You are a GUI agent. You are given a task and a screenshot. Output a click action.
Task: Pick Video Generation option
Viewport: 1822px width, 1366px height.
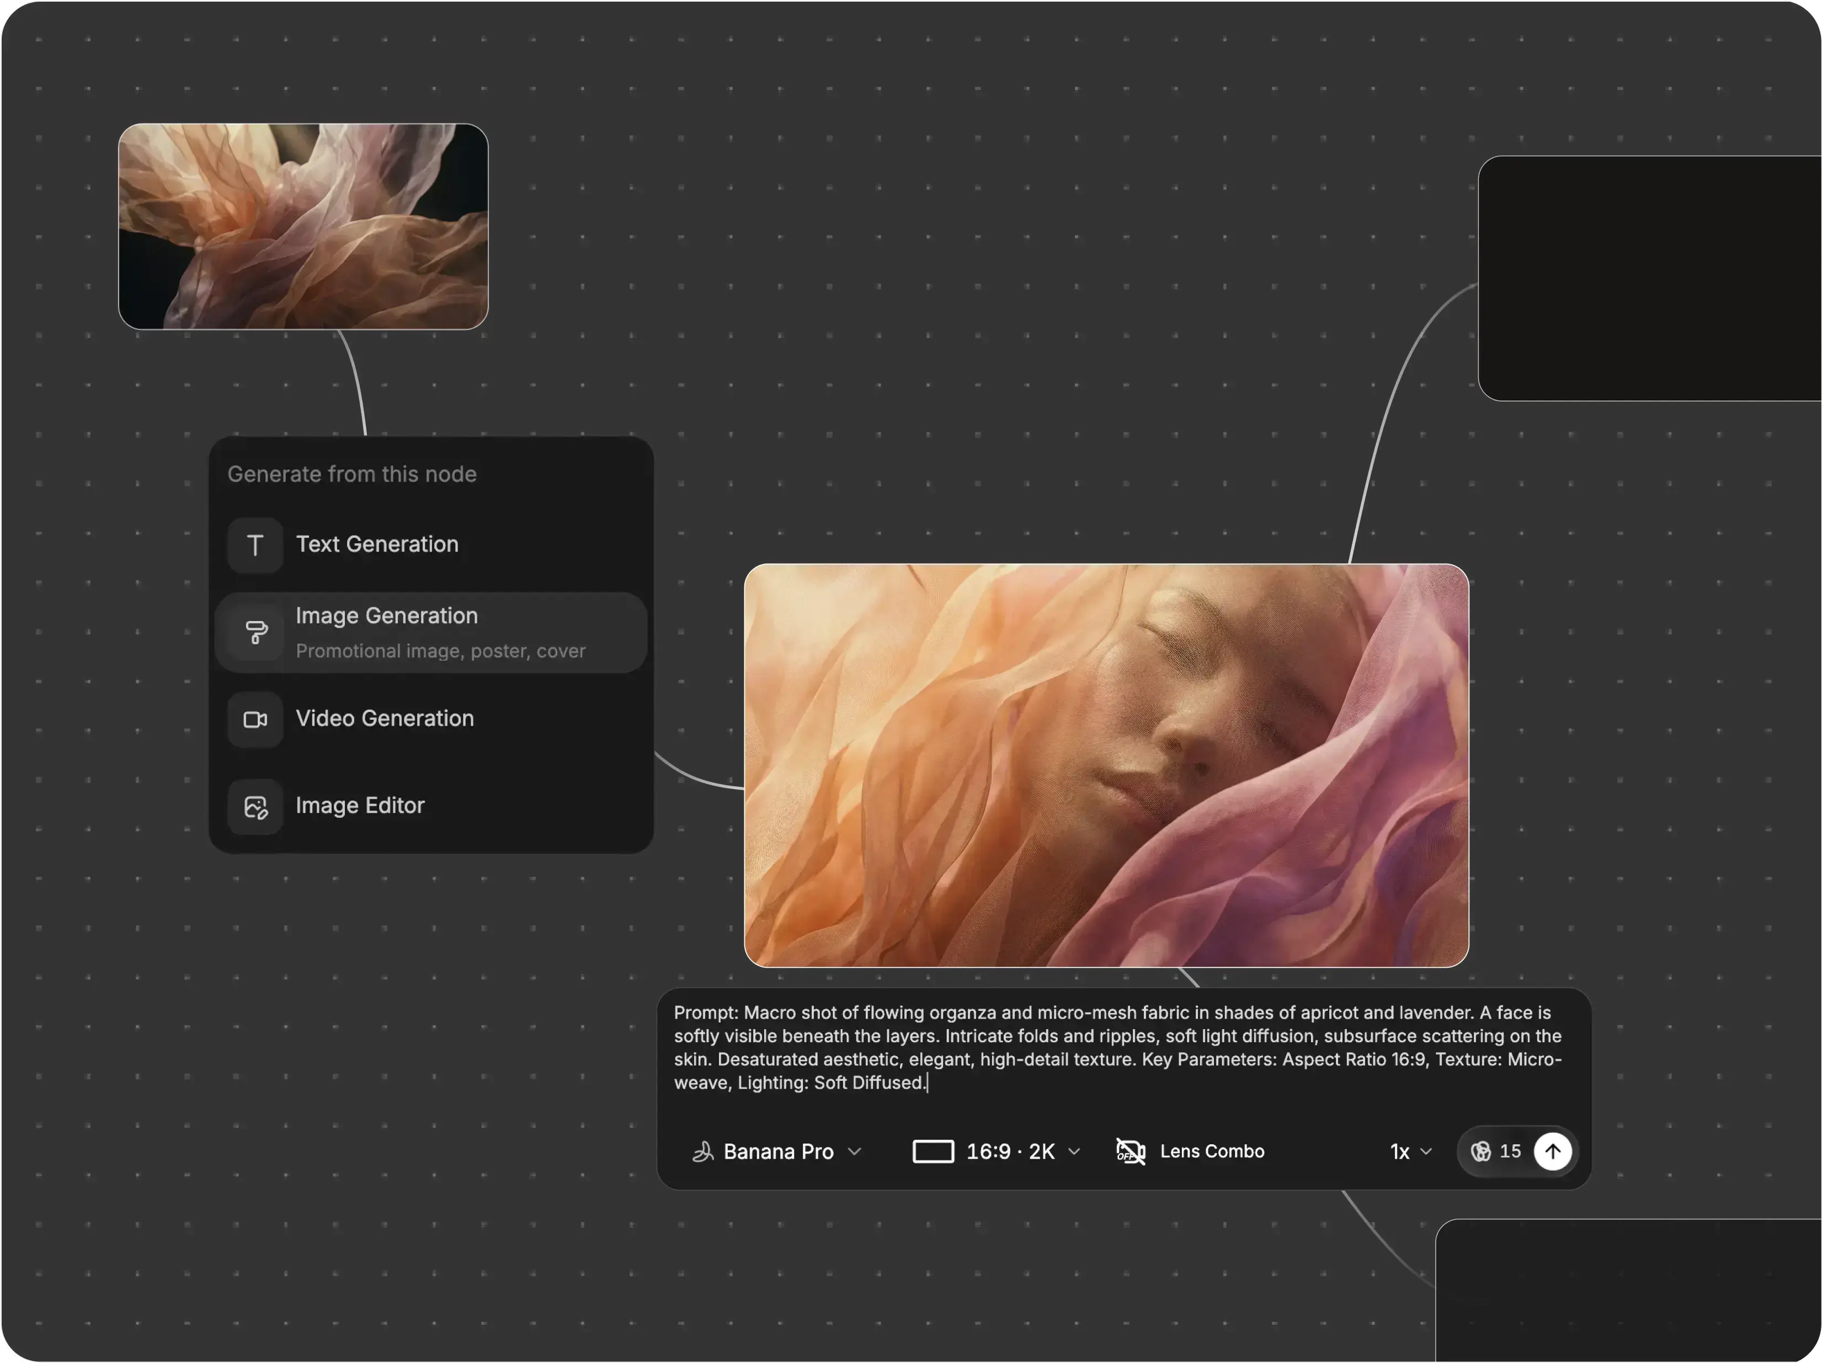(431, 720)
